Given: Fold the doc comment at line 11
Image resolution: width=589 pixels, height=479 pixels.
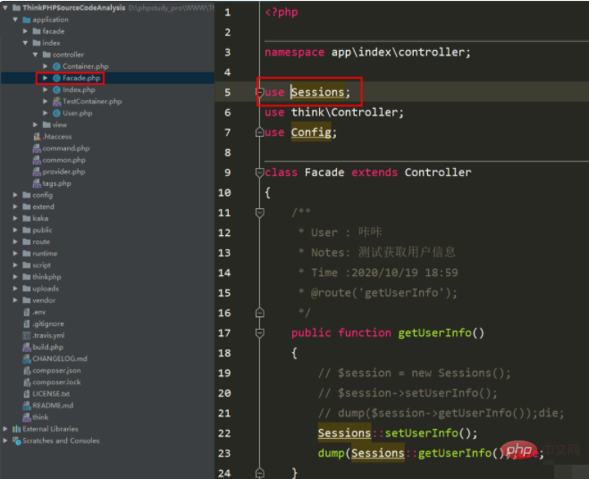Looking at the screenshot, I should pyautogui.click(x=259, y=213).
